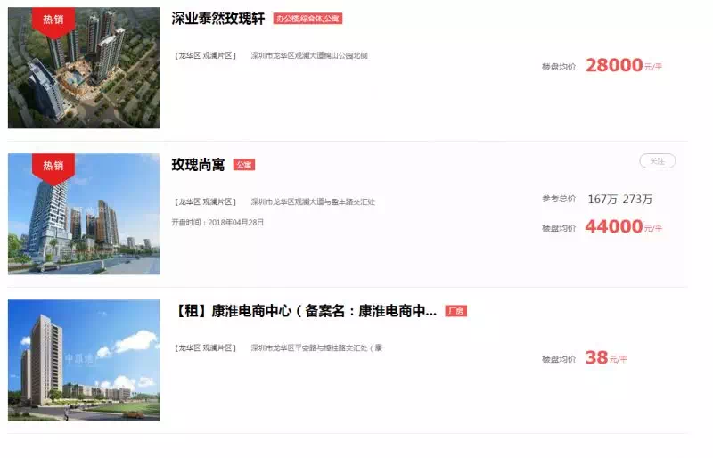Image resolution: width=713 pixels, height=458 pixels.
Task: Click the address 深圳市龙华区观澜大道与盈丰路交汇处
Action: pos(313,202)
